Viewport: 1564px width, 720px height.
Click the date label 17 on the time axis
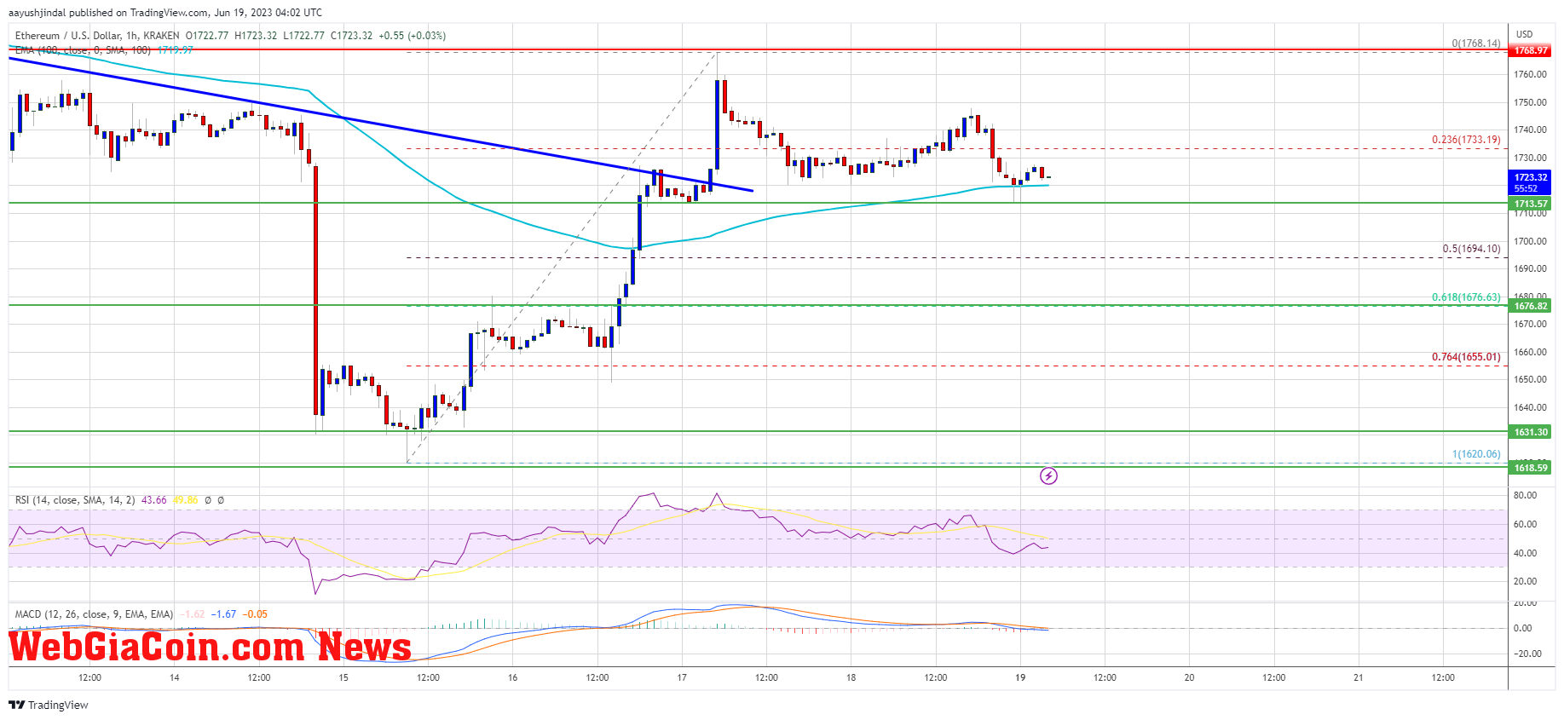[682, 678]
